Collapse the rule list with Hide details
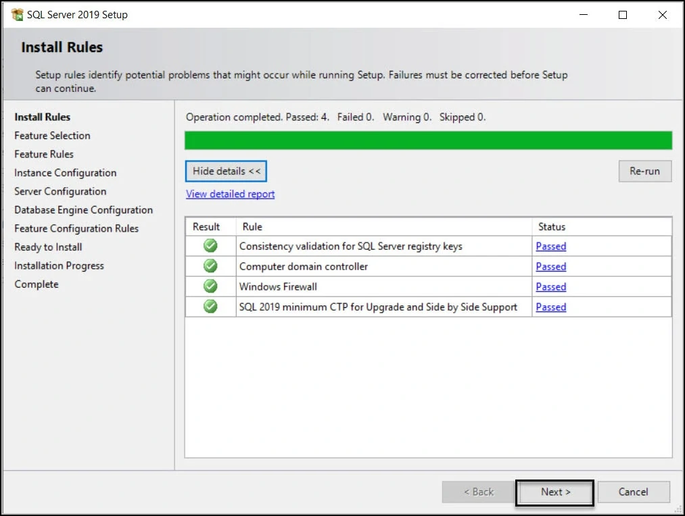The height and width of the screenshot is (516, 685). point(226,171)
